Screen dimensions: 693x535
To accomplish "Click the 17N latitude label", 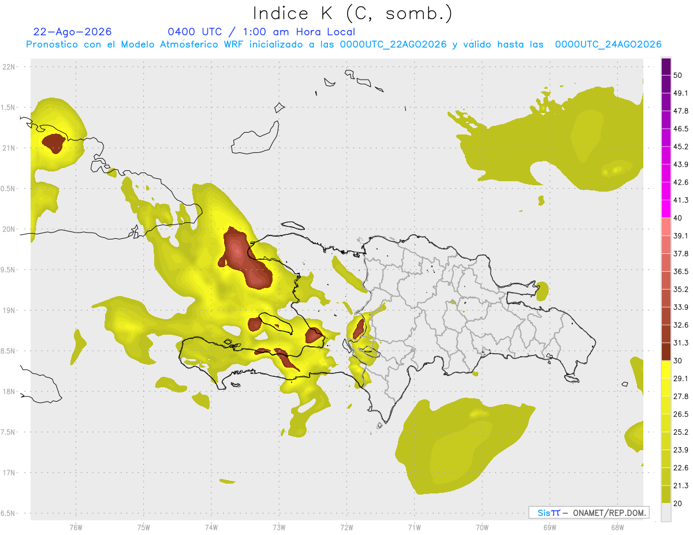I will (x=9, y=473).
